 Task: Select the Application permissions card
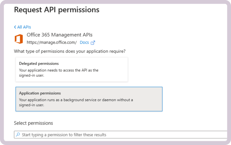pos(89,99)
